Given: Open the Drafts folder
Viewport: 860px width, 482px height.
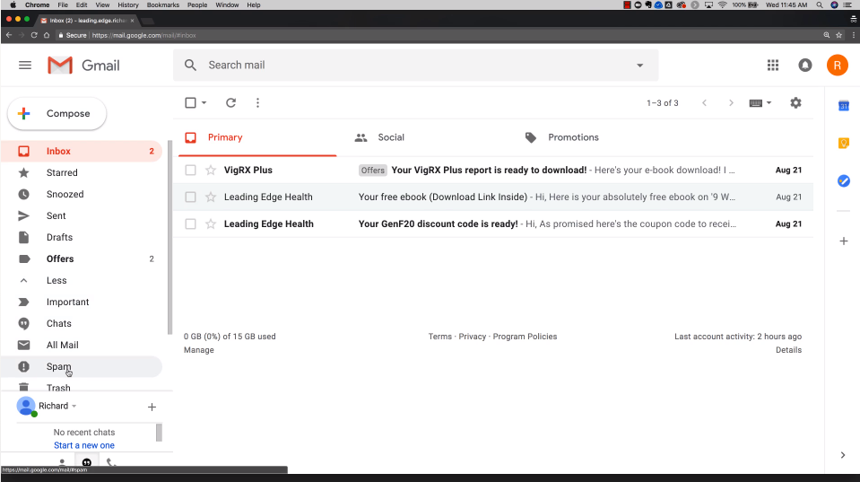Looking at the screenshot, I should click(82, 237).
